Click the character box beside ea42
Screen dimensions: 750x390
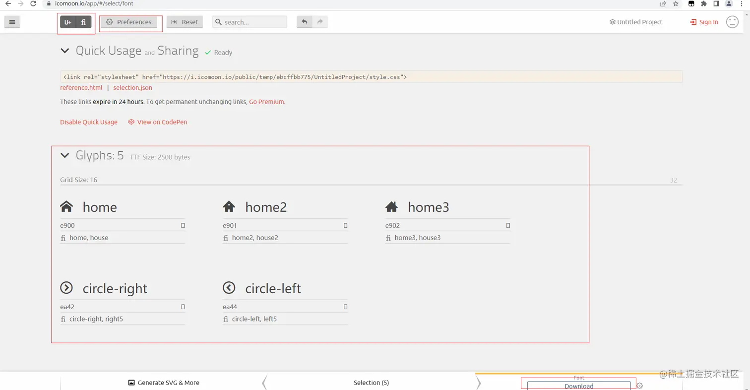point(183,307)
